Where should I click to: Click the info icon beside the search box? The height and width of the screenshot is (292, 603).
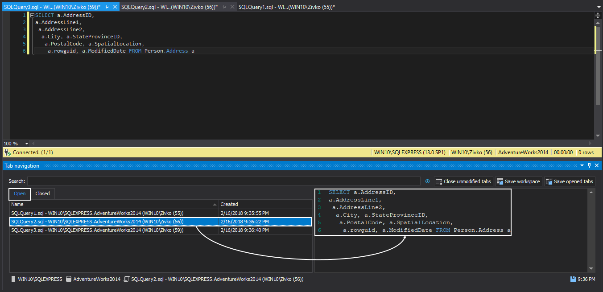(427, 181)
